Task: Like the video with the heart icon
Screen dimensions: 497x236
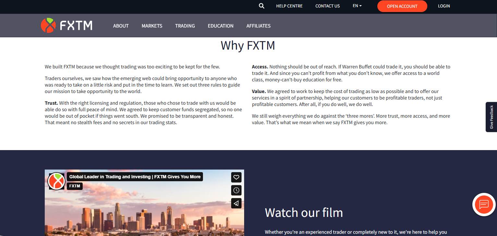Action: click(x=236, y=177)
